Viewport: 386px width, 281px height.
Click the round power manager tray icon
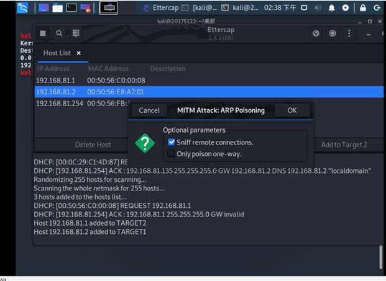click(346, 8)
